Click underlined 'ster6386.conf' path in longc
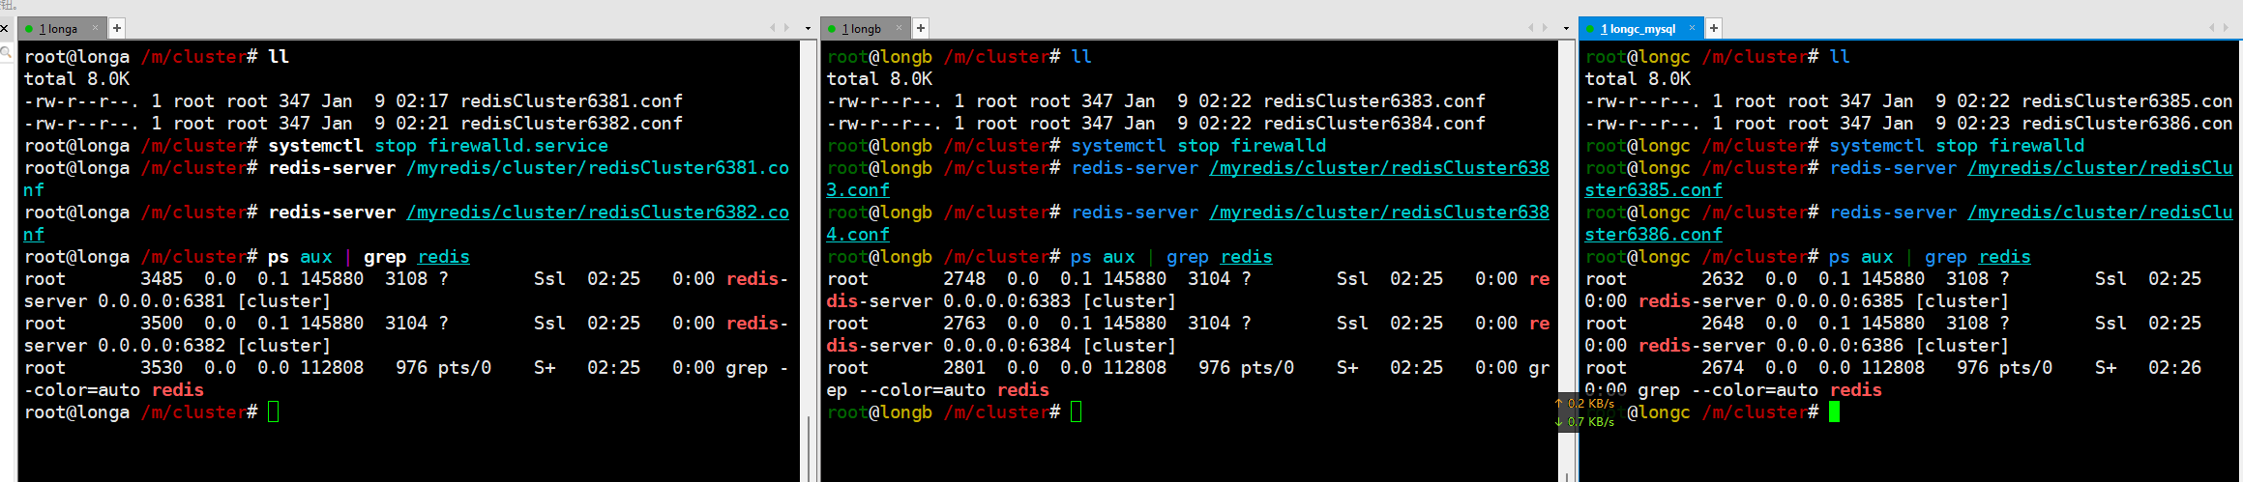This screenshot has height=482, width=2243. 1653,235
